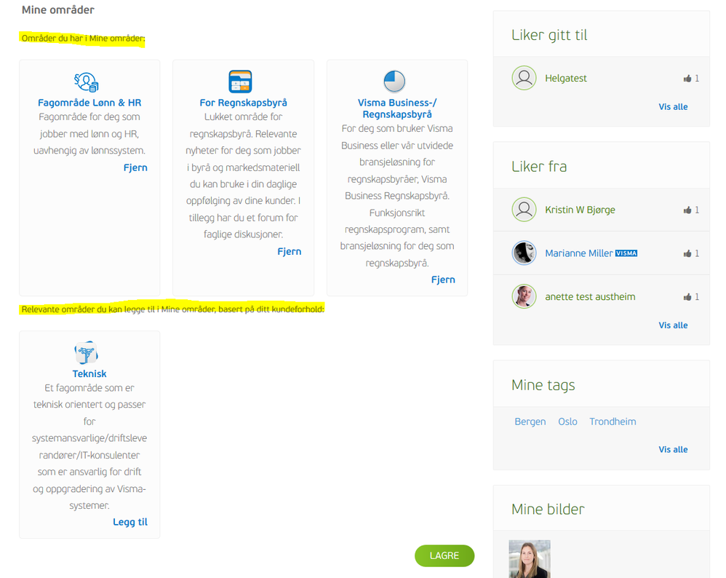Click thumbs-up icon next to anette test austheim

tap(687, 297)
